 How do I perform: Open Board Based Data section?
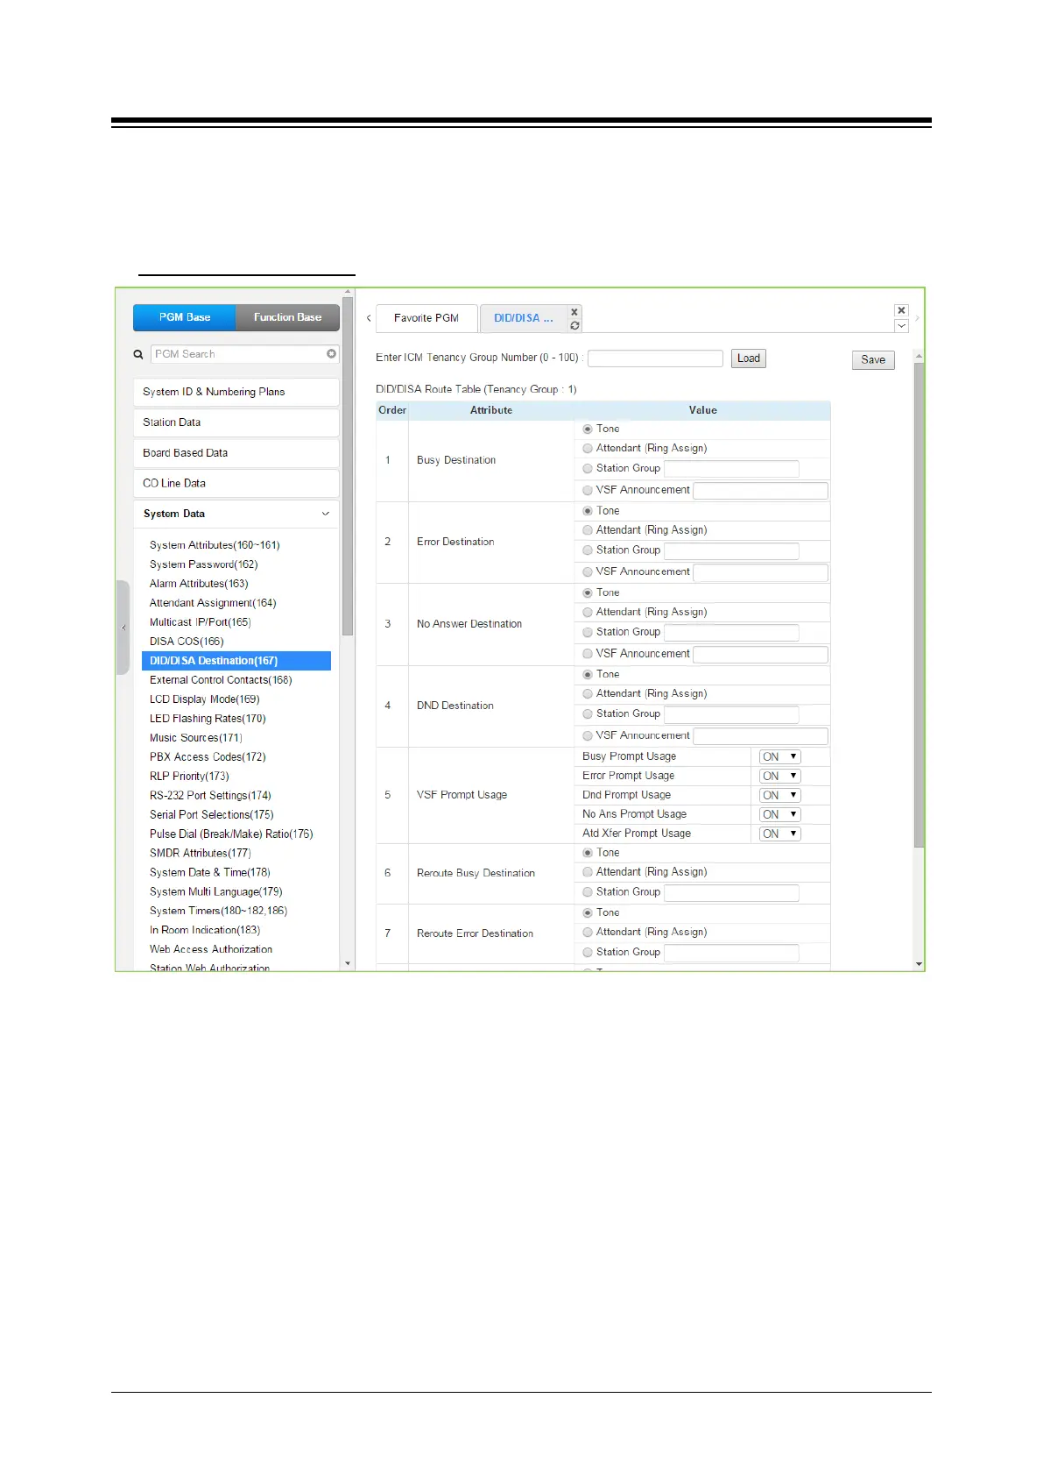tap(236, 453)
